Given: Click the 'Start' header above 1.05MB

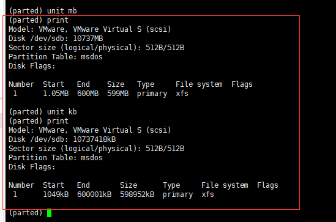Looking at the screenshot, I should click(x=54, y=84).
